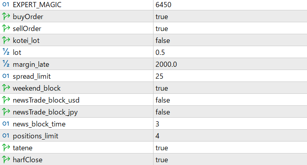Viewport: 307px width, 165px height.
Task: Edit the margin_late value 2000.0
Action: [166, 64]
